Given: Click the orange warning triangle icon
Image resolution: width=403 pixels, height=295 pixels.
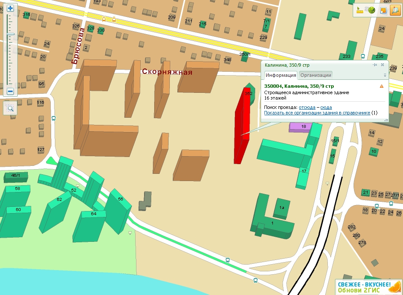Looking at the screenshot, I should (x=381, y=86).
